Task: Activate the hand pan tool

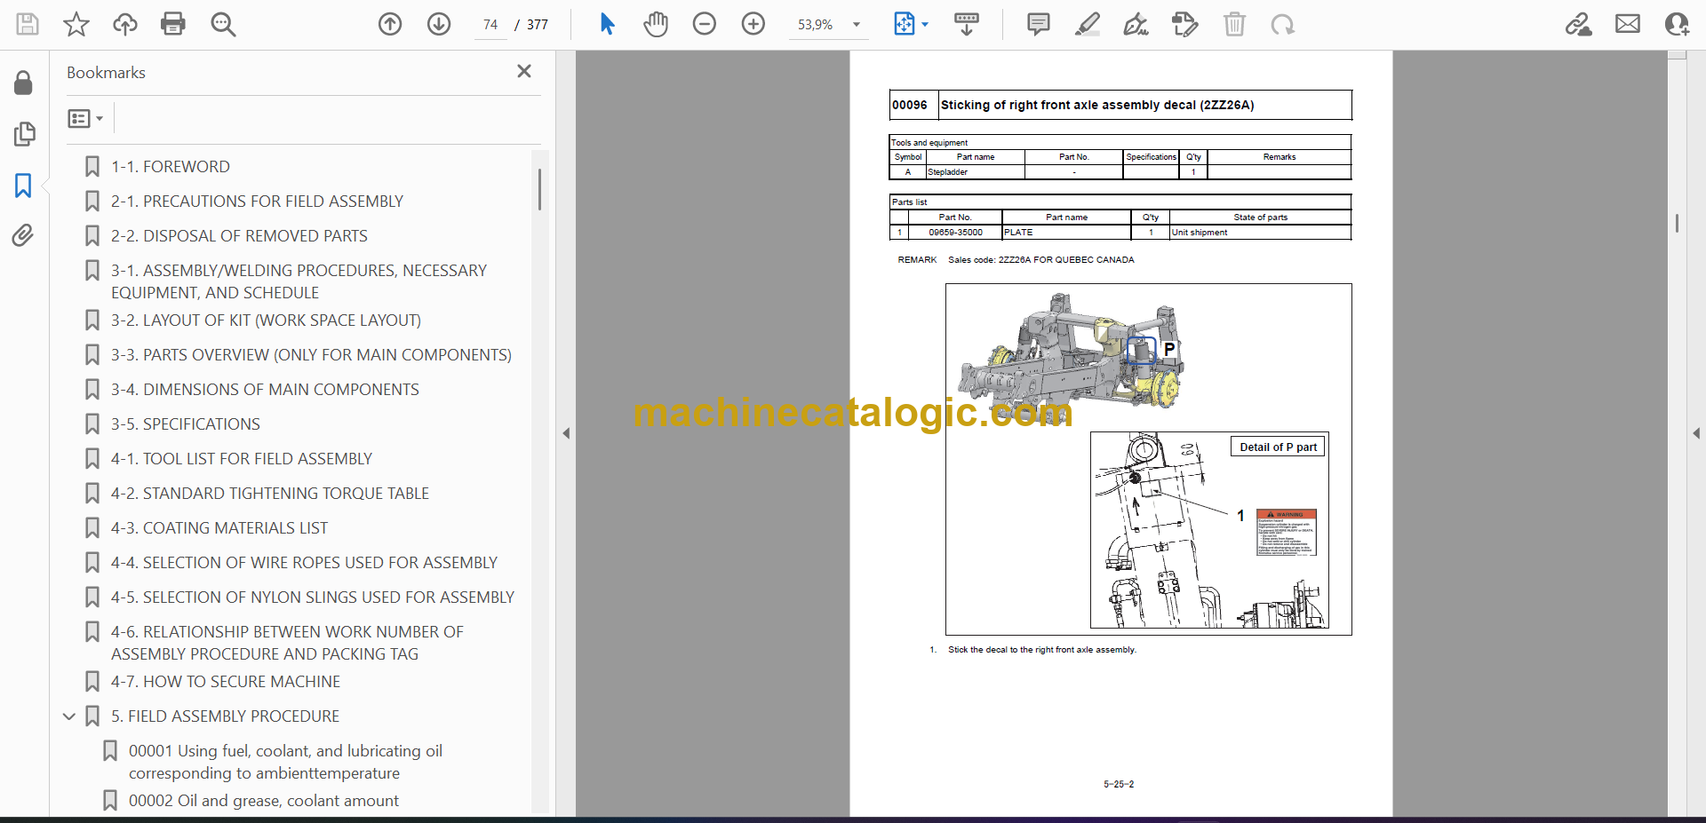Action: pyautogui.click(x=656, y=24)
